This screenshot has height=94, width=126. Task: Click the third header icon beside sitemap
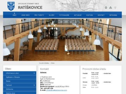pyautogui.click(x=115, y=8)
